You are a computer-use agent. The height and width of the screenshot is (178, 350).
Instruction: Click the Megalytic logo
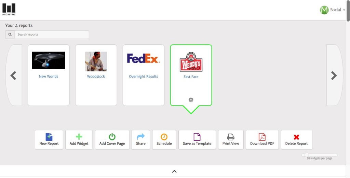[9, 10]
